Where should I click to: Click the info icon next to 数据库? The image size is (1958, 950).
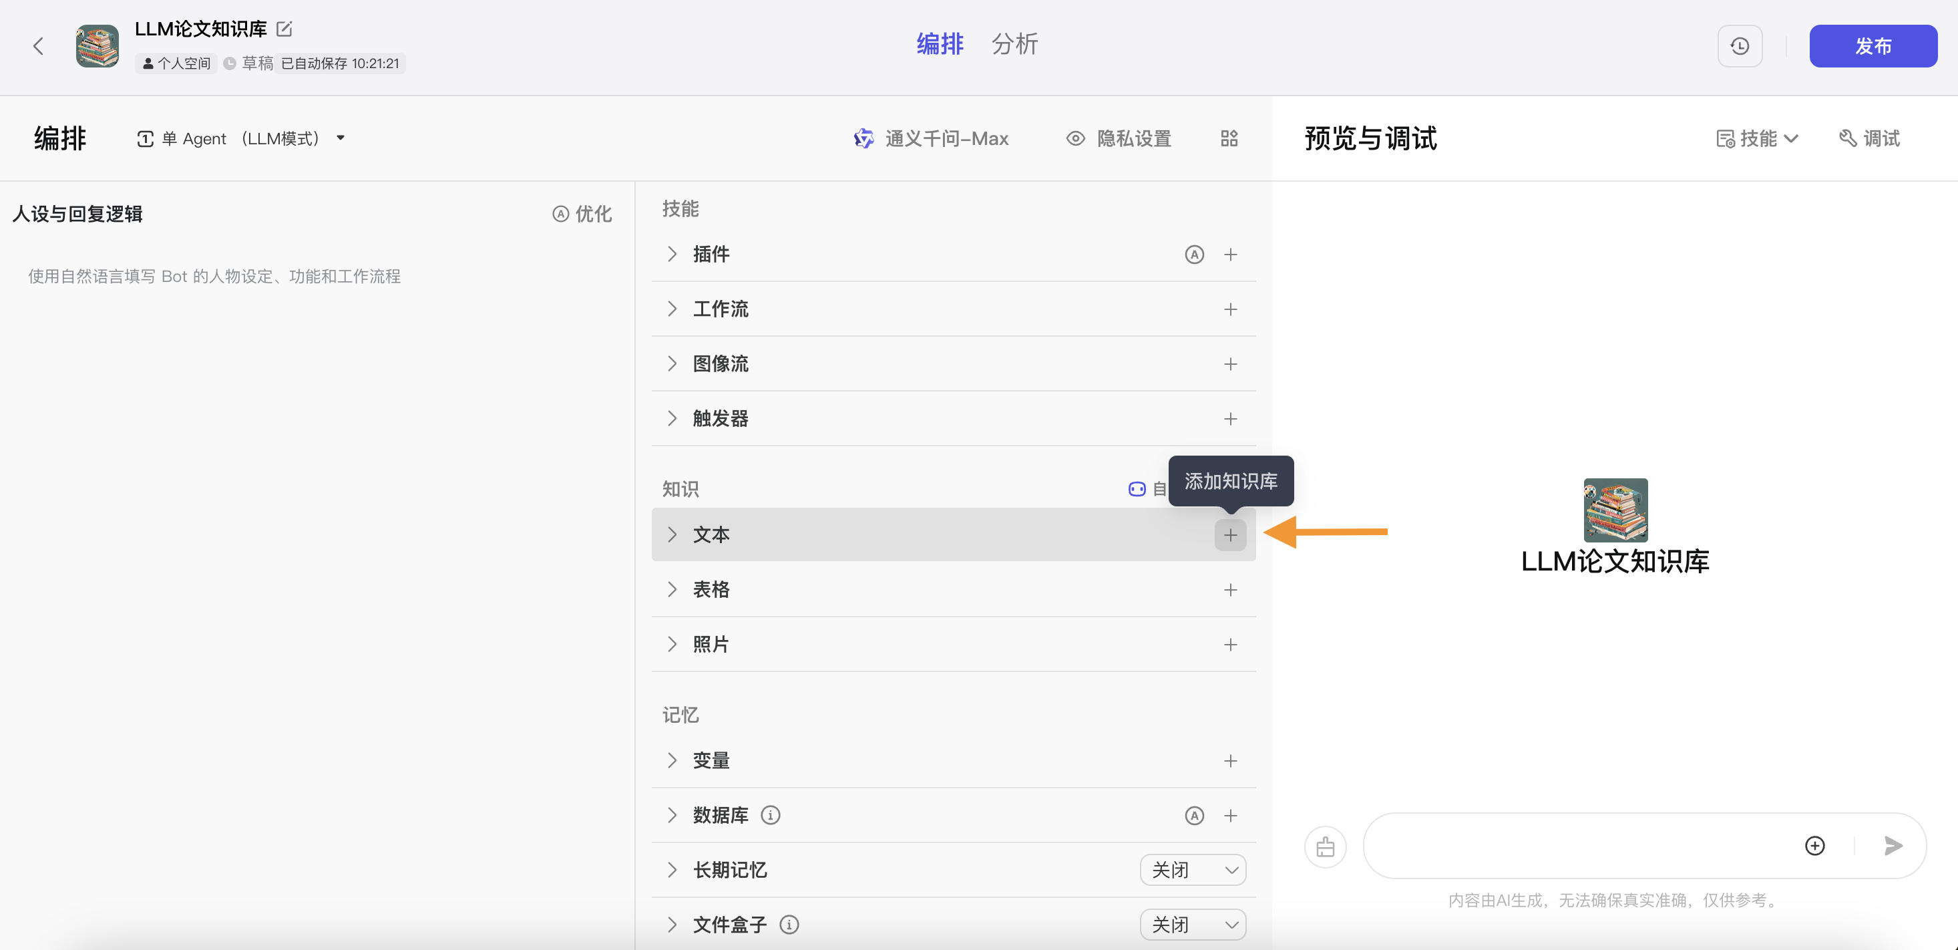[x=771, y=814]
